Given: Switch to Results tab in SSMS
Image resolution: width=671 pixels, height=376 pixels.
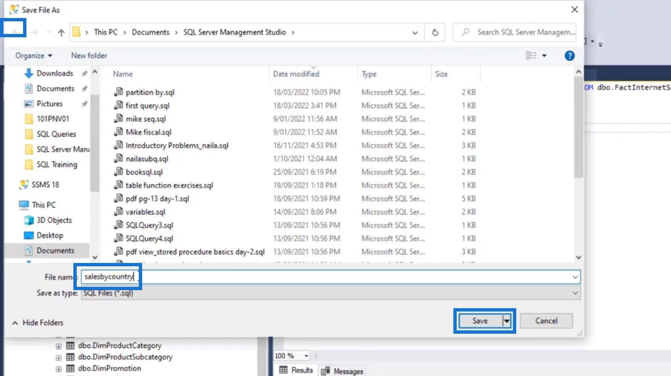Looking at the screenshot, I should pyautogui.click(x=296, y=370).
